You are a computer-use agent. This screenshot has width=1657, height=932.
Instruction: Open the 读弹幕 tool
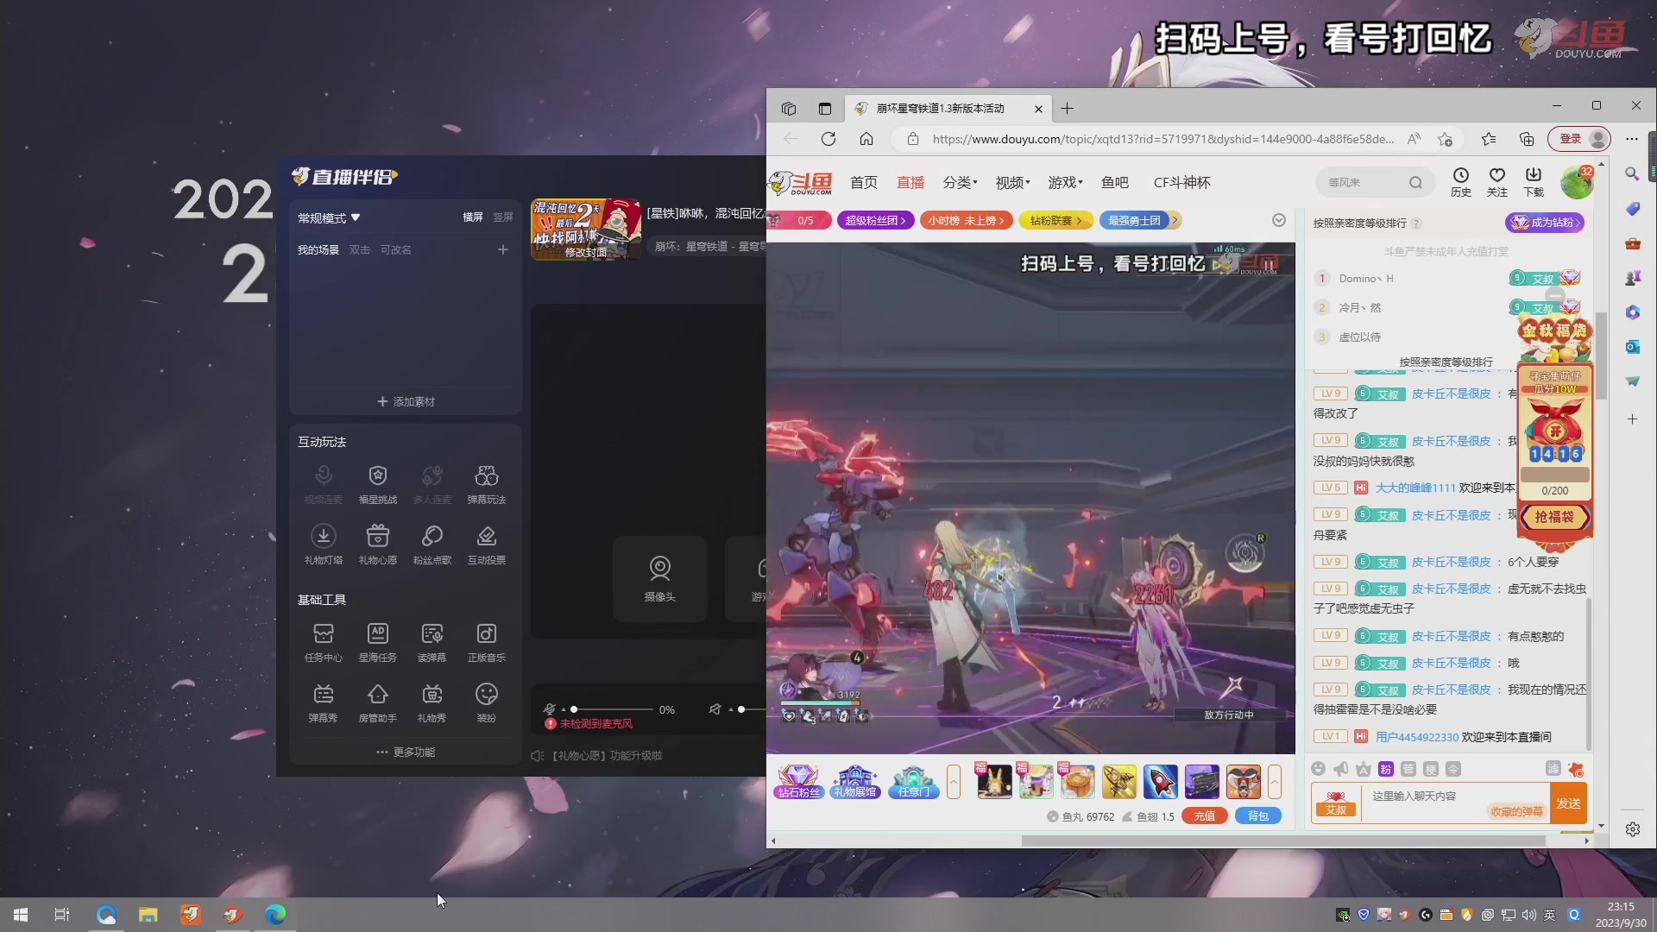point(432,642)
